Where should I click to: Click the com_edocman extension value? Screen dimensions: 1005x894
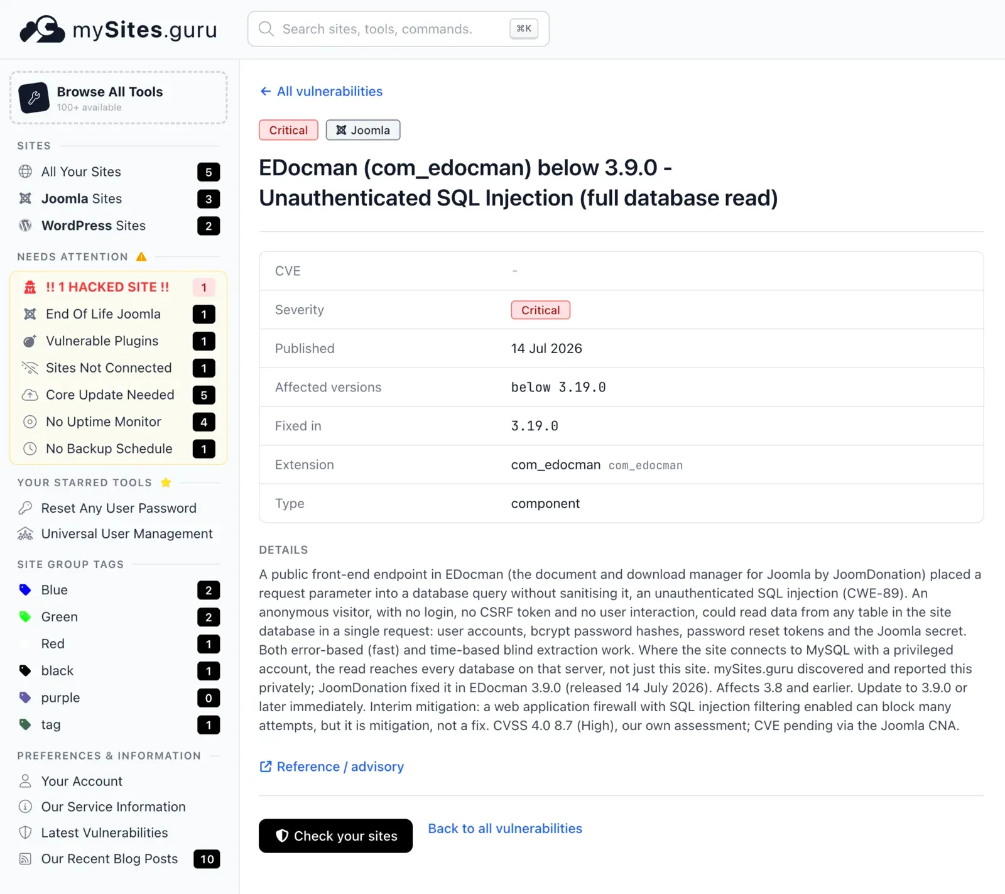tap(555, 465)
